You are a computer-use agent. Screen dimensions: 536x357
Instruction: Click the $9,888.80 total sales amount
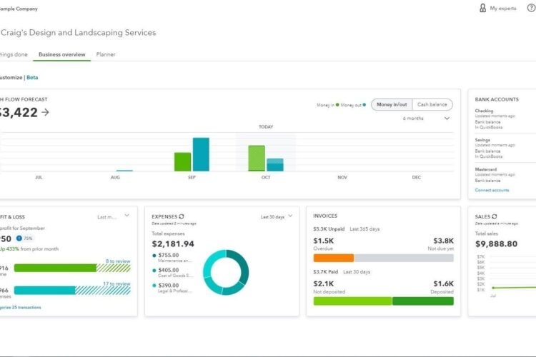(497, 244)
